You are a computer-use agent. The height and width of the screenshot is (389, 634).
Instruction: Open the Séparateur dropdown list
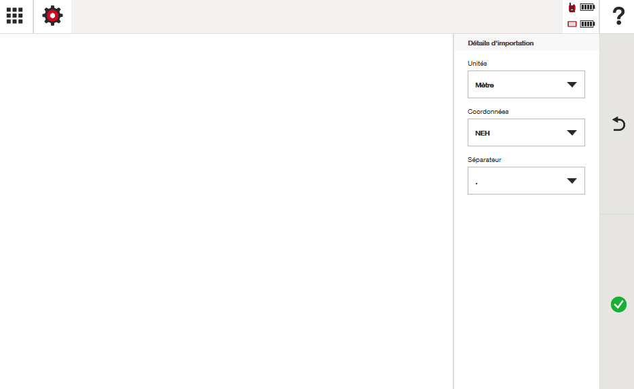tap(525, 181)
